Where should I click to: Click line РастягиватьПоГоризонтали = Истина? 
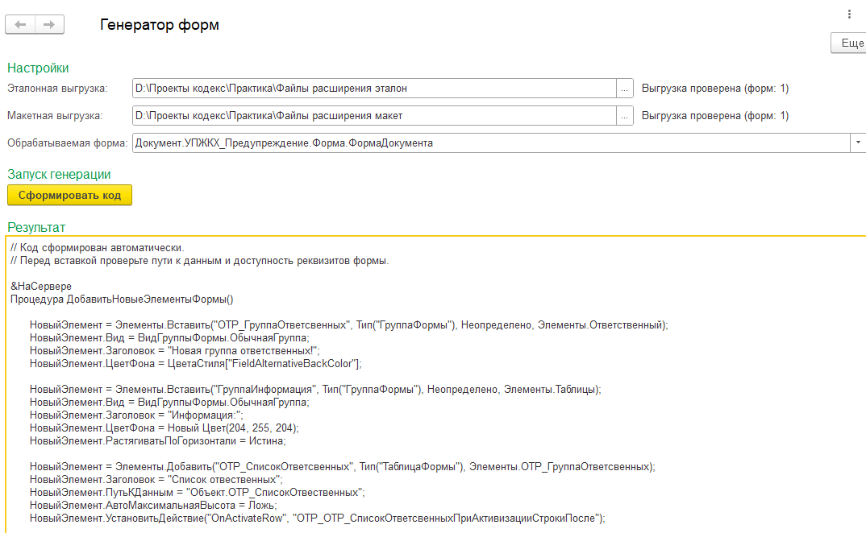pyautogui.click(x=158, y=441)
